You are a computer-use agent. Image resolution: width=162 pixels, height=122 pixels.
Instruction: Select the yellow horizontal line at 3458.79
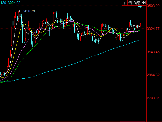point(73,11)
